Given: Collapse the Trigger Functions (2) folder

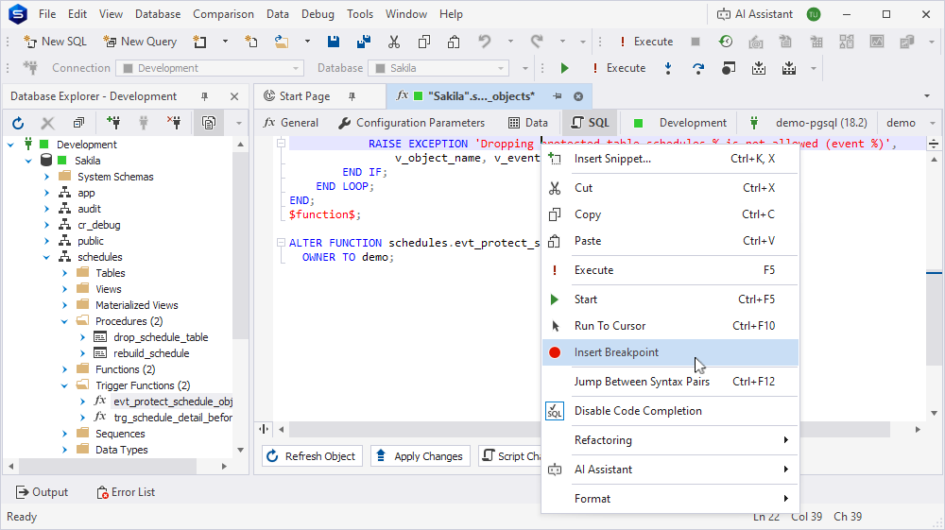Looking at the screenshot, I should (64, 385).
